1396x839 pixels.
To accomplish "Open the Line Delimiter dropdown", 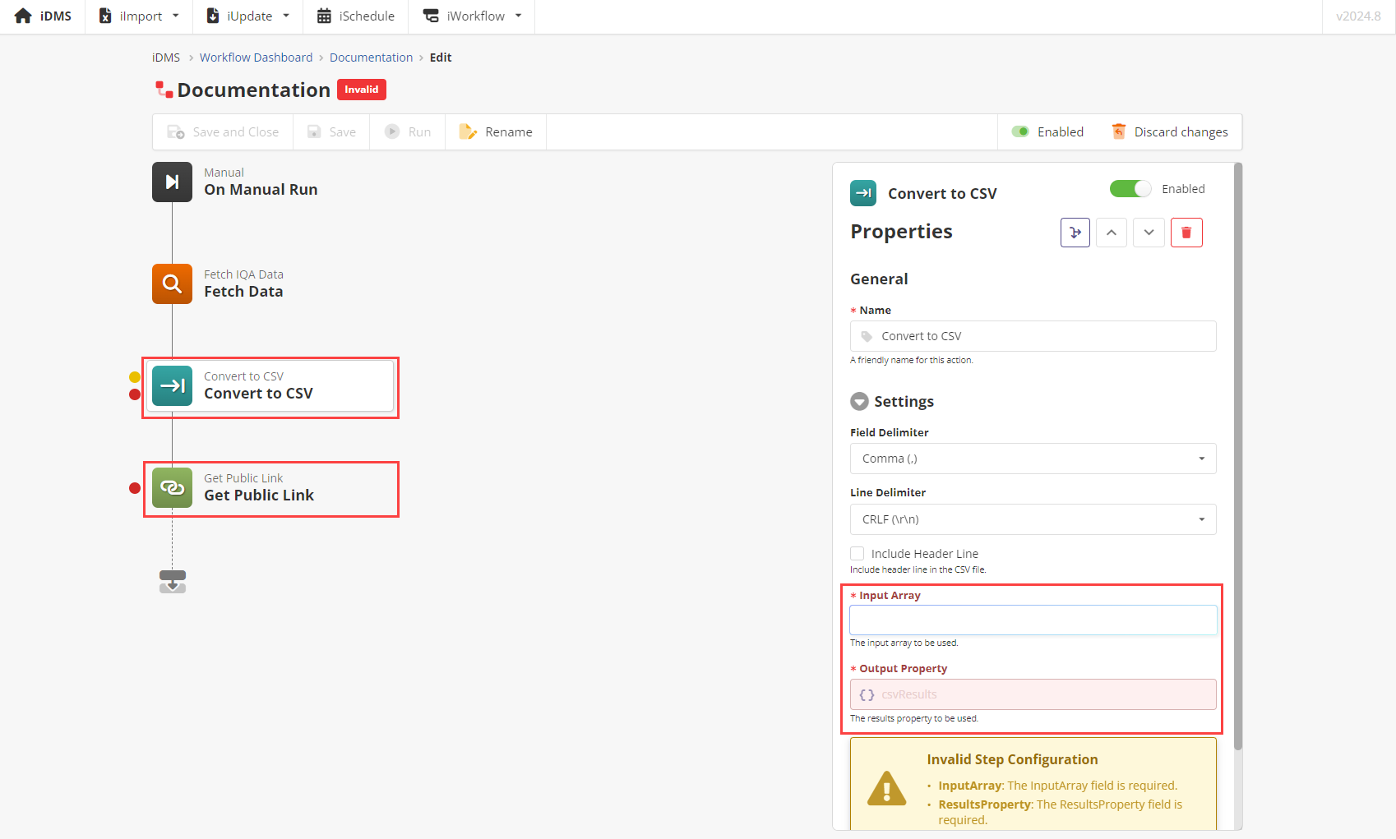I will (x=1033, y=519).
